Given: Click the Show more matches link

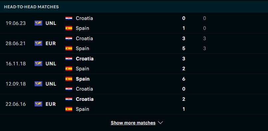Looking at the screenshot, I should click(133, 123).
